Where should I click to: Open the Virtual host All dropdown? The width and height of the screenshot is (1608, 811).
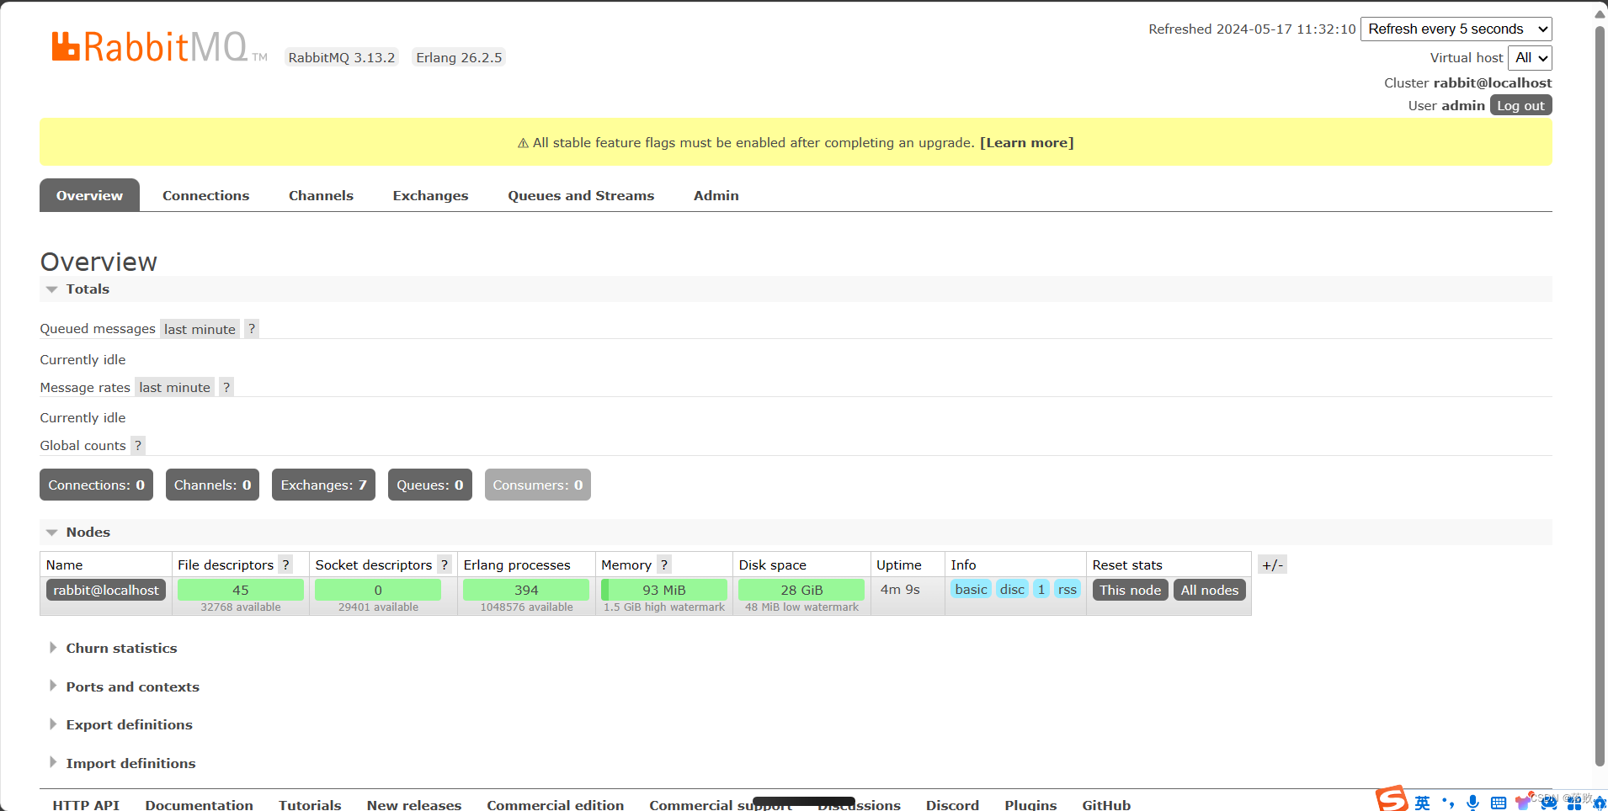(1530, 58)
